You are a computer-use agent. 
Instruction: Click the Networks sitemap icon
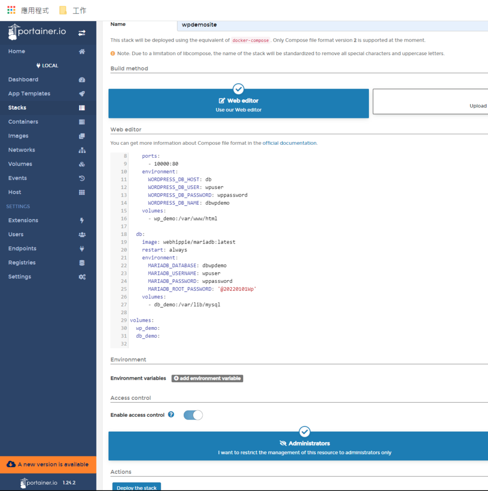click(82, 150)
